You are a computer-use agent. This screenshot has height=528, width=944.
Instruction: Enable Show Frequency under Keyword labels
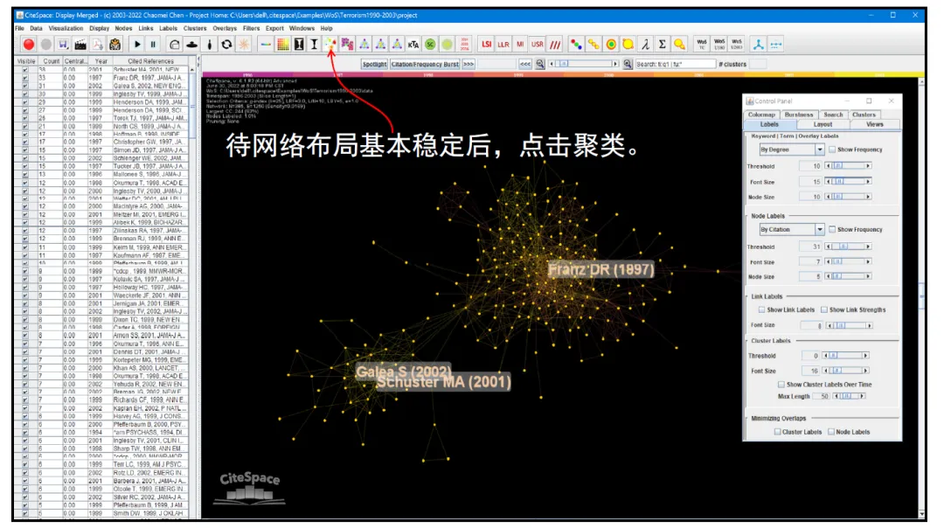click(832, 149)
